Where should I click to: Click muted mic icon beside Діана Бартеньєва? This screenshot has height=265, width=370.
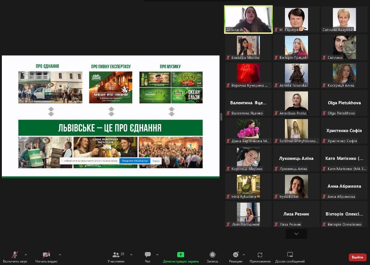coord(228,141)
